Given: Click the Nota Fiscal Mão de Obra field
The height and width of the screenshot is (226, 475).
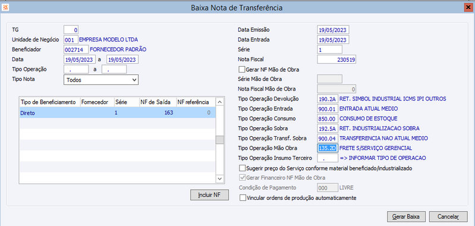Looking at the screenshot, I should pyautogui.click(x=336, y=89).
